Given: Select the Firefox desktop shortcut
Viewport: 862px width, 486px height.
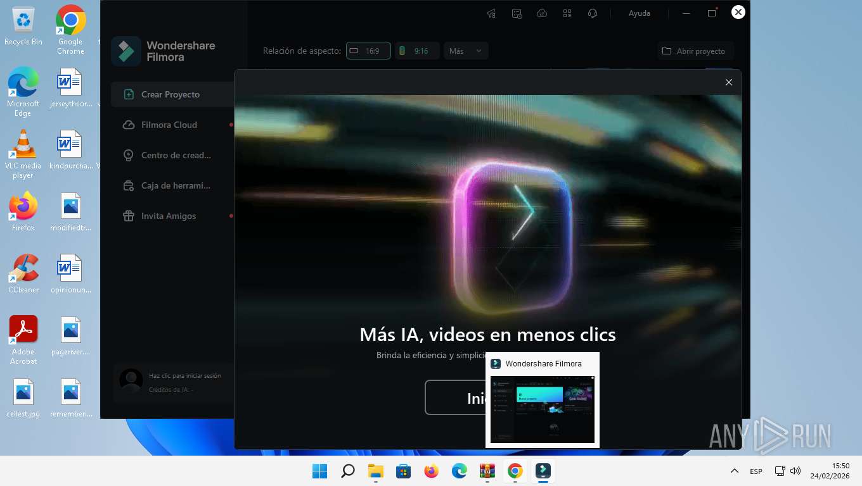Looking at the screenshot, I should (x=23, y=211).
